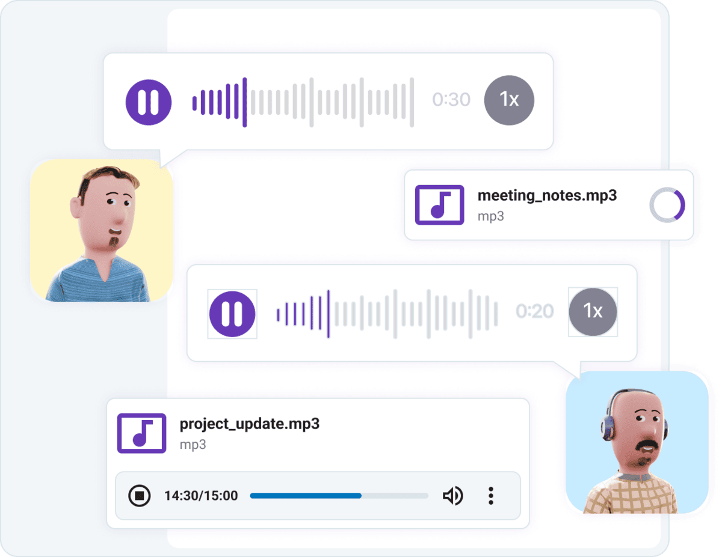Click the music note icon on meeting_notes.mp3
This screenshot has width=722, height=557.
pos(439,205)
